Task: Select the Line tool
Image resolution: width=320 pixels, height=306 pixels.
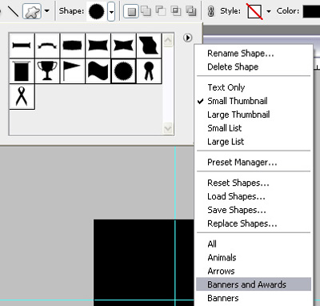Action: coord(13,11)
